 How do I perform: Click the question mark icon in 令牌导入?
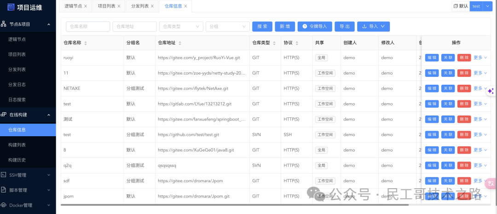305,27
